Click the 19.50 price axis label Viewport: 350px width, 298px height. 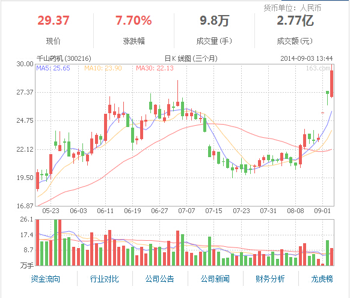coord(25,178)
